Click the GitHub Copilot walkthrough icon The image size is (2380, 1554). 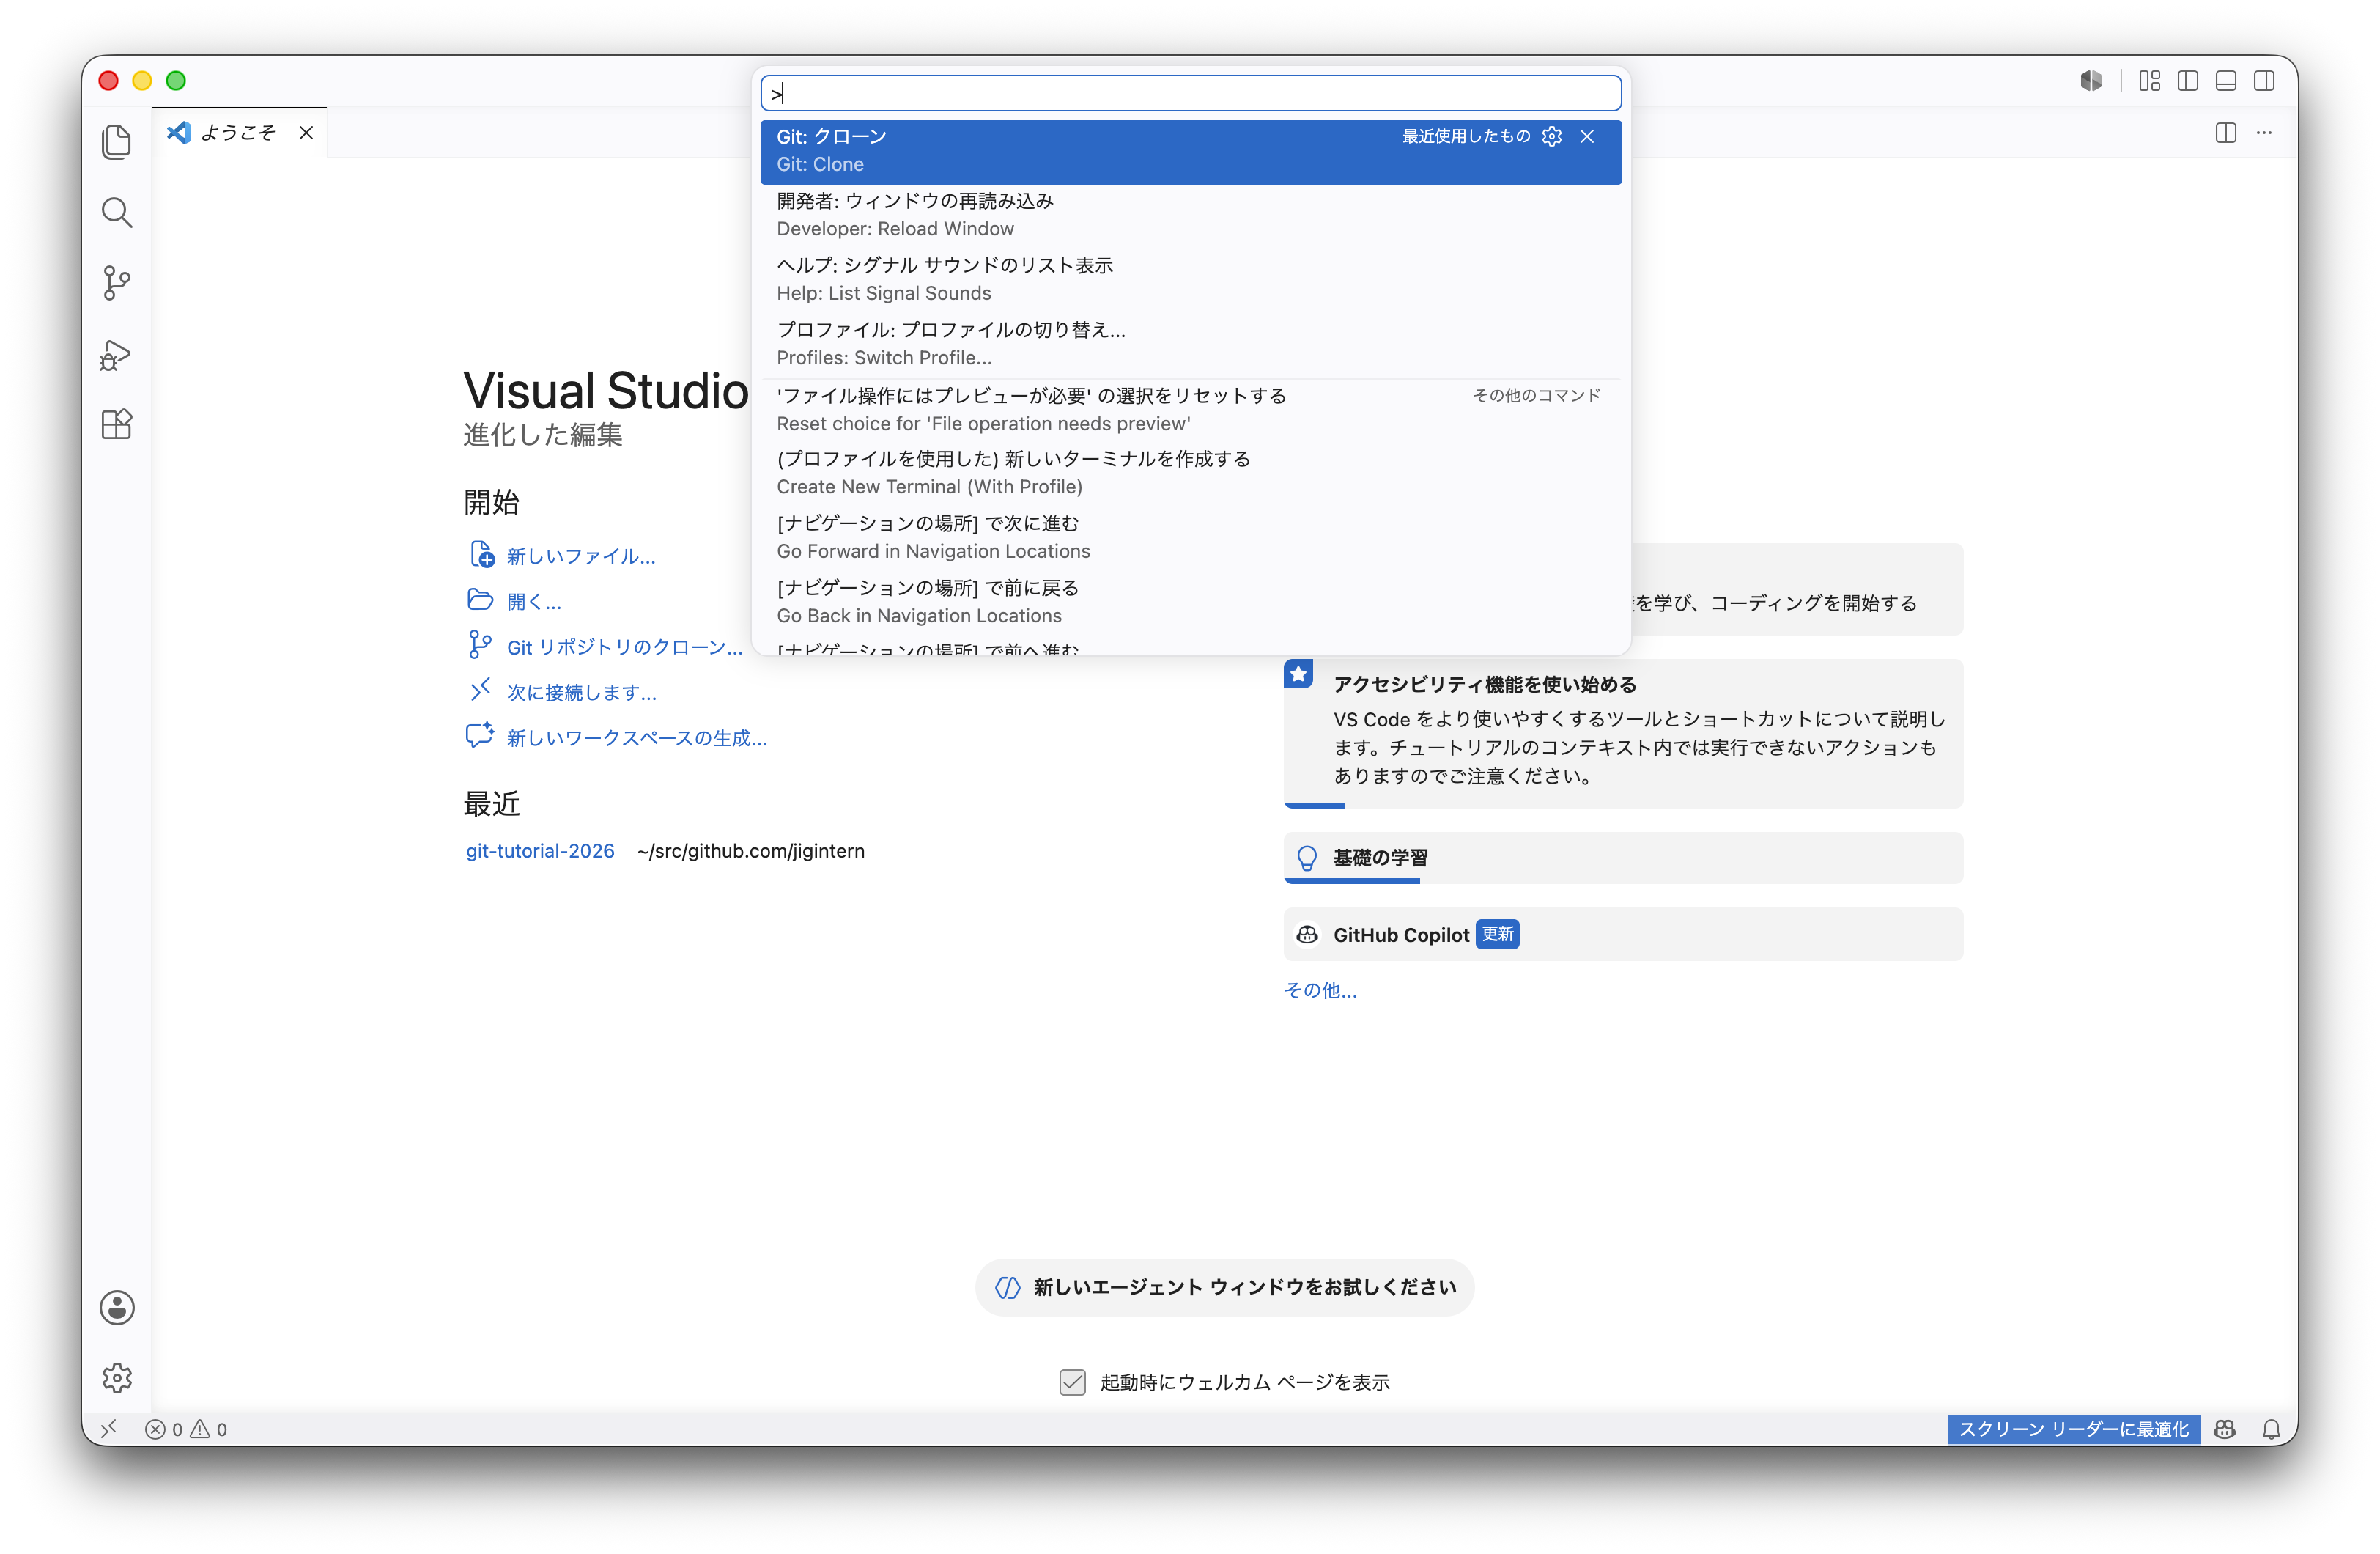(x=1307, y=935)
